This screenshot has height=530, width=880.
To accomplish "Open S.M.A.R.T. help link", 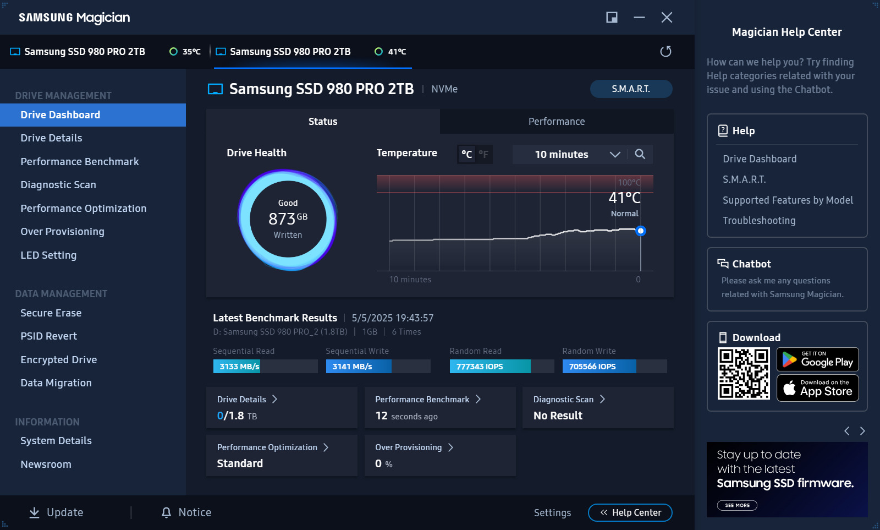I will tap(744, 179).
